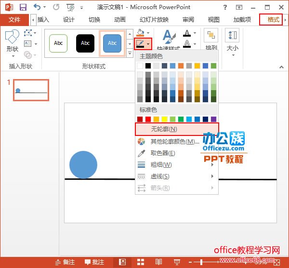Image resolution: width=289 pixels, height=268 pixels.
Task: Toggle the Comments (批注) pane
Action: (x=94, y=262)
